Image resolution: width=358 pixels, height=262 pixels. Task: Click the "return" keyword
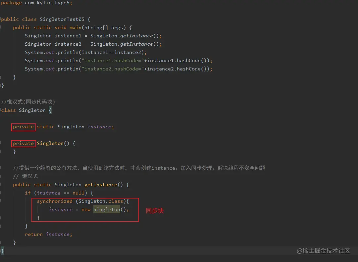[x=34, y=235]
